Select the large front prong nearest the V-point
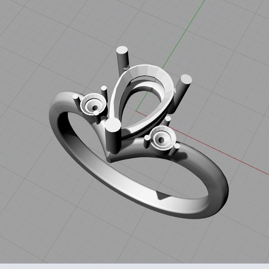 (x=113, y=136)
